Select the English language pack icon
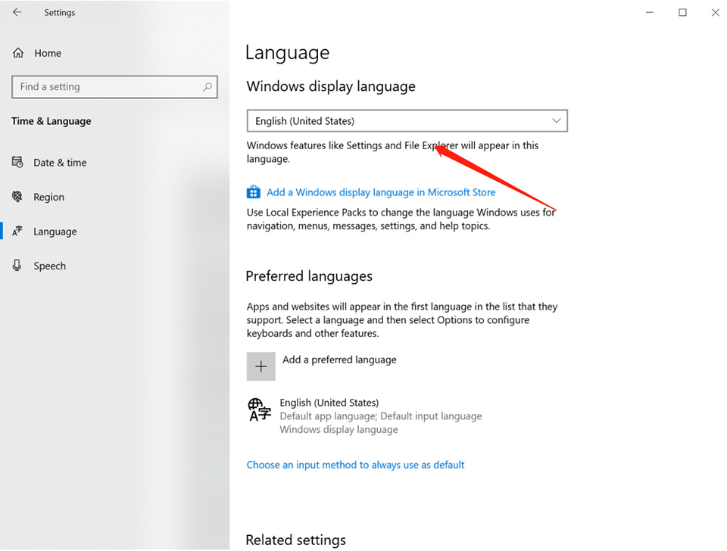Screen dimensions: 727x551 coord(259,409)
